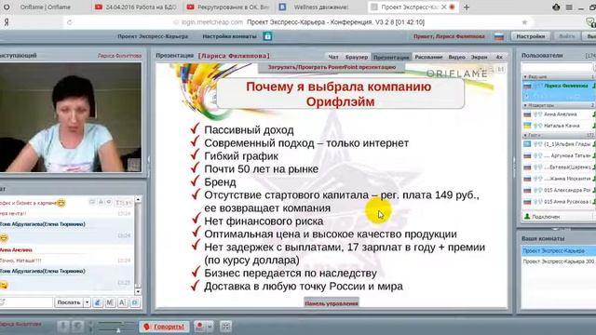Click the chat panel scroll-down arrow
The height and width of the screenshot is (335, 596).
(x=138, y=291)
